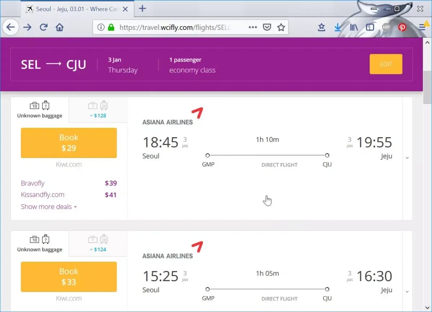This screenshot has width=432, height=312.
Task: Click Kiwi.com label under $29 button
Action: [x=69, y=164]
